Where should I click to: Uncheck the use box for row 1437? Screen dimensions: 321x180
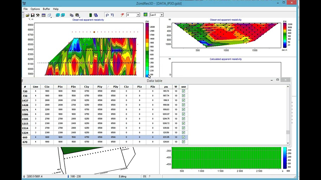tap(184, 100)
